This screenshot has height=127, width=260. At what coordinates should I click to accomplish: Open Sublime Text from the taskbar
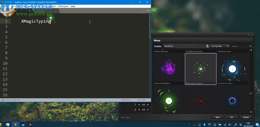coord(15,124)
